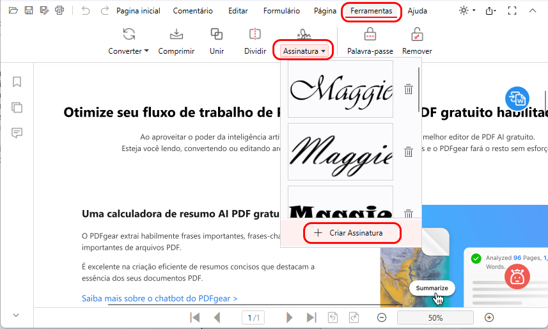Zoom out with the minus button
This screenshot has width=548, height=329.
(382, 317)
